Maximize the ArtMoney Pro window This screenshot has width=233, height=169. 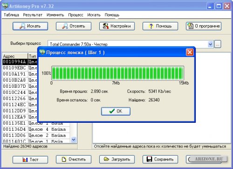coord(219,6)
